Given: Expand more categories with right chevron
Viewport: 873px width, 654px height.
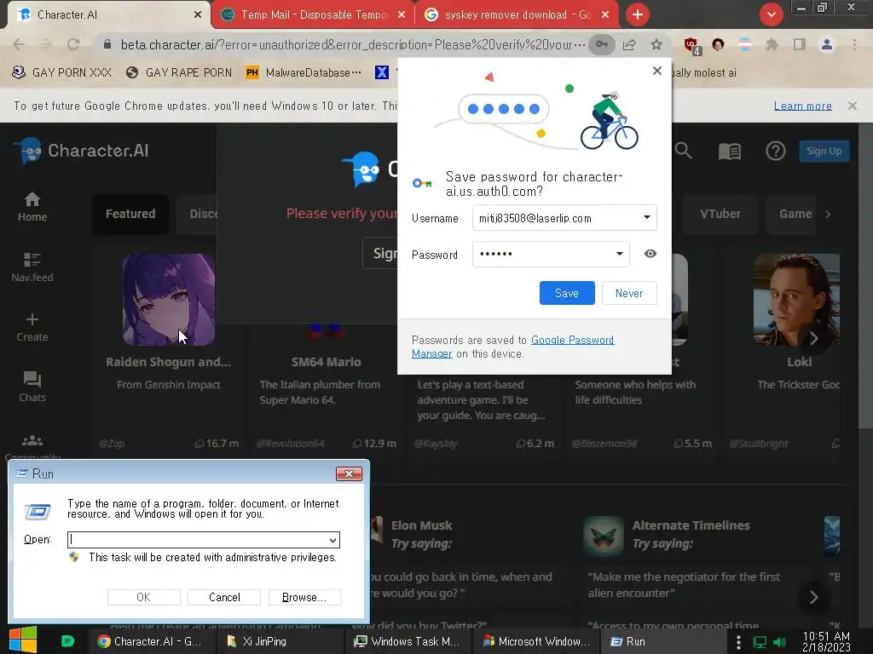Looking at the screenshot, I should [x=828, y=214].
